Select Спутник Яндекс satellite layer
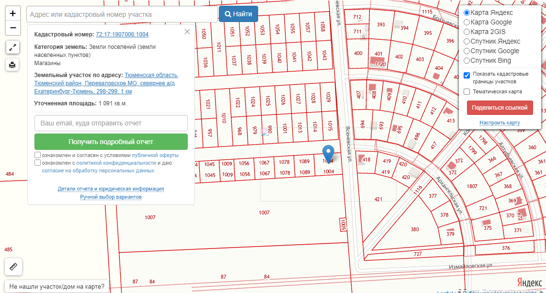The image size is (546, 293). [466, 41]
